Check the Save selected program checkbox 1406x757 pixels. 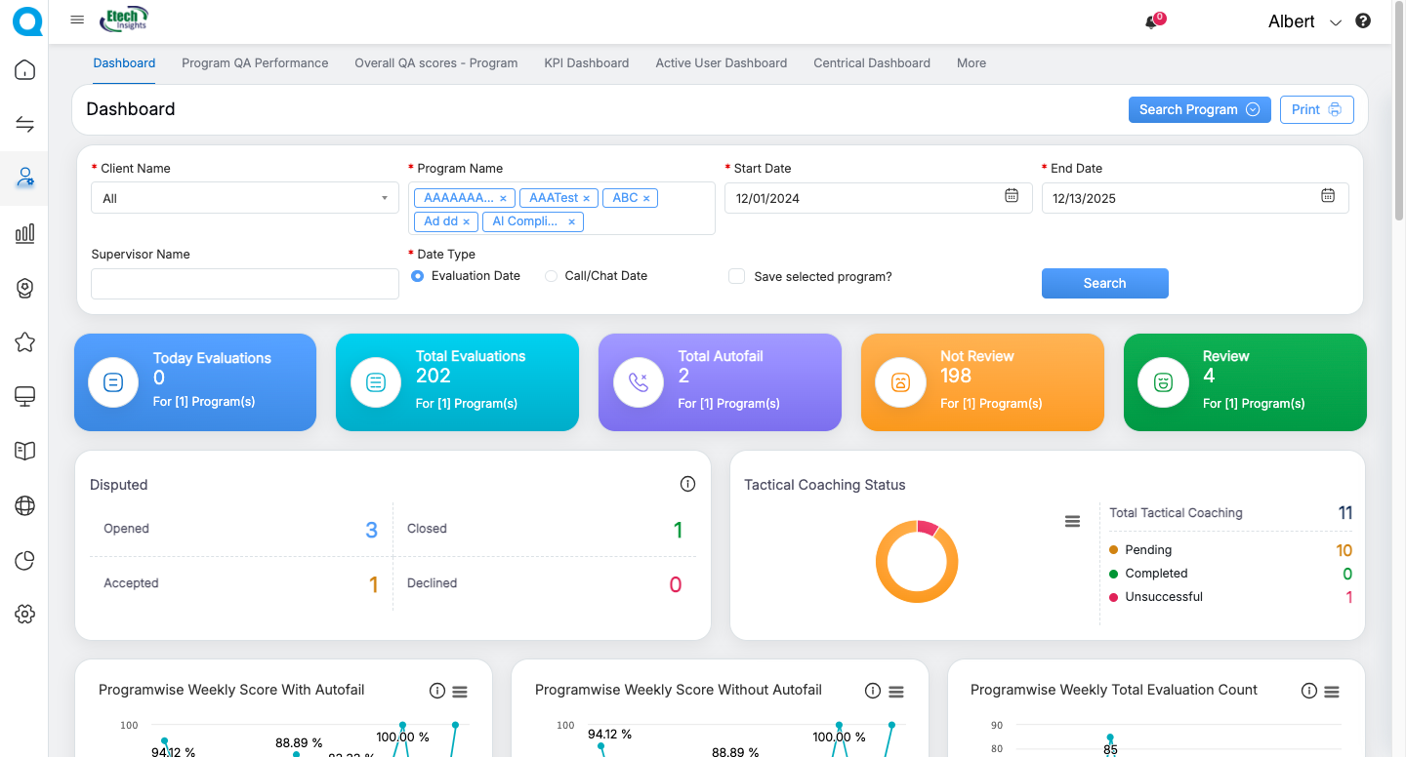coord(737,276)
